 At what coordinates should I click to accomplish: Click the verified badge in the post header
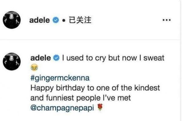pos(55,21)
